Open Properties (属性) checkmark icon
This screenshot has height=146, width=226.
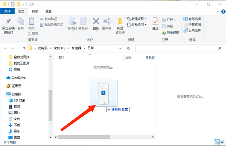point(155,22)
